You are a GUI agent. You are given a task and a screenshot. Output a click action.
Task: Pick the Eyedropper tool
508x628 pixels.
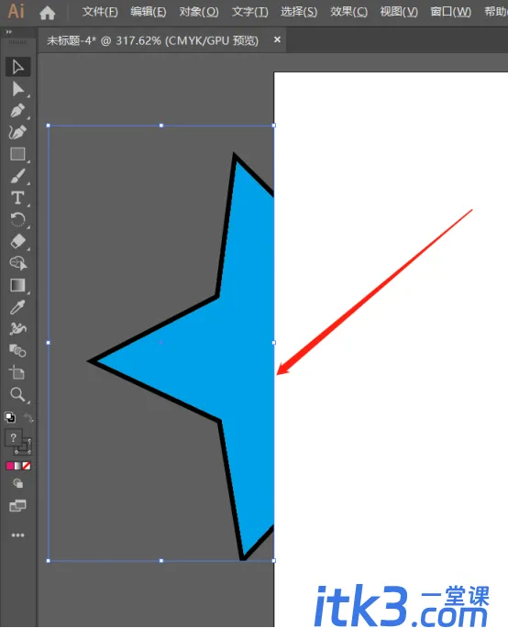pos(17,307)
